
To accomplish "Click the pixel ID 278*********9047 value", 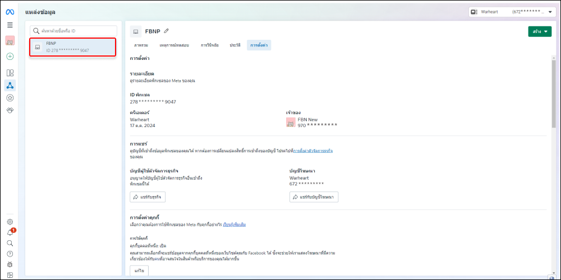I will click(153, 102).
